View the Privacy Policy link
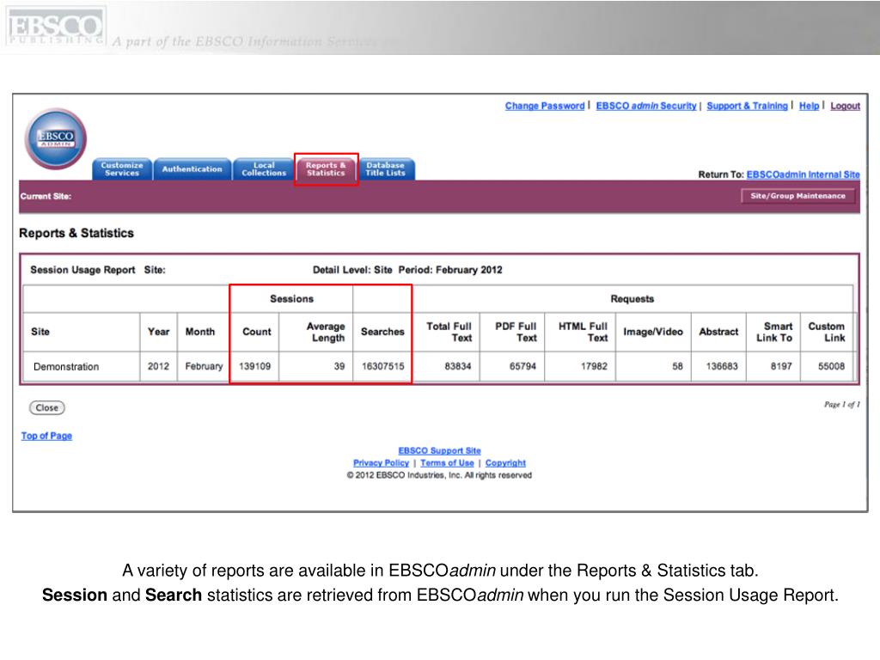The width and height of the screenshot is (880, 660). (x=381, y=463)
